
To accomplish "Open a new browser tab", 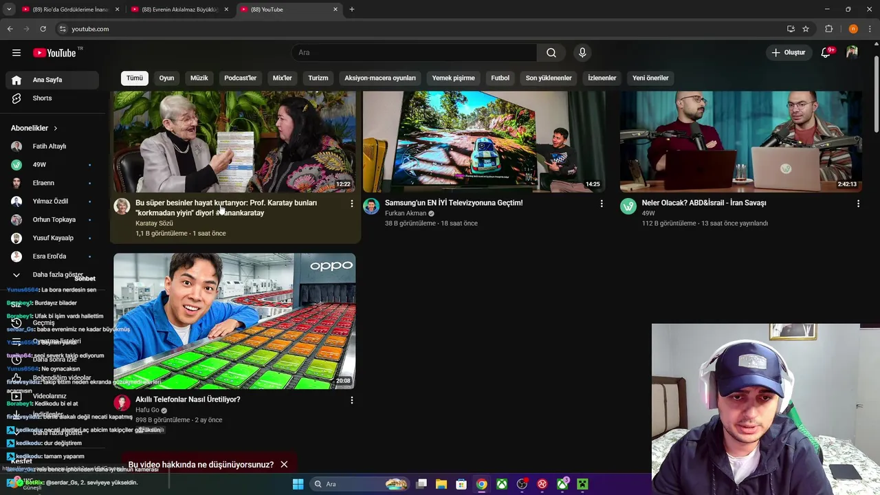I will [352, 10].
